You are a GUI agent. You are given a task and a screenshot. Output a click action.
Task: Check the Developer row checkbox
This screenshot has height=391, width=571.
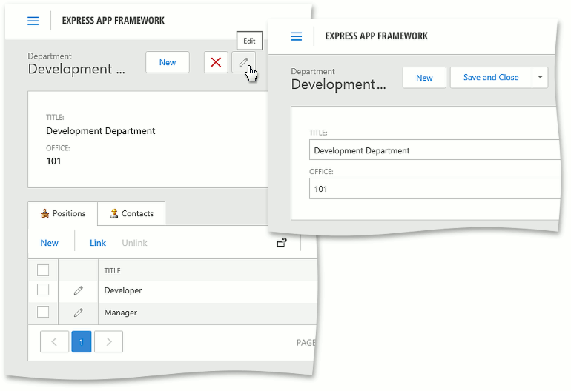tap(43, 290)
